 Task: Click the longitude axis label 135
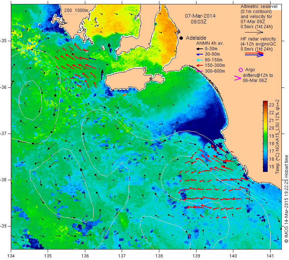click(48, 256)
